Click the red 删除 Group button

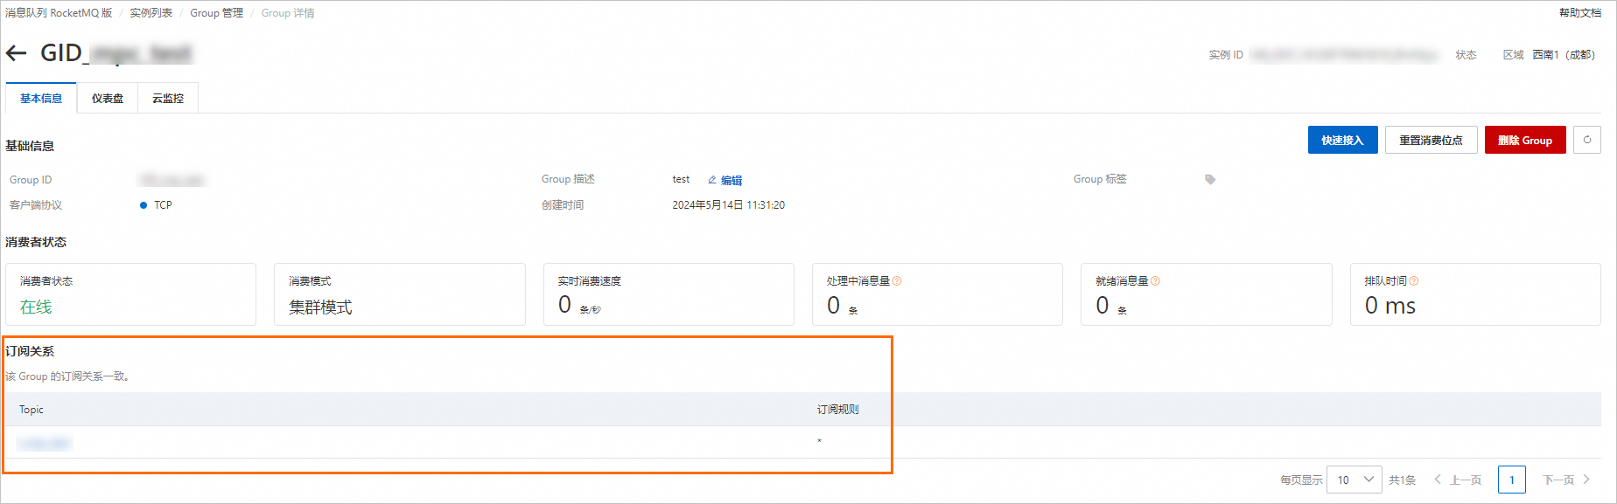point(1525,140)
